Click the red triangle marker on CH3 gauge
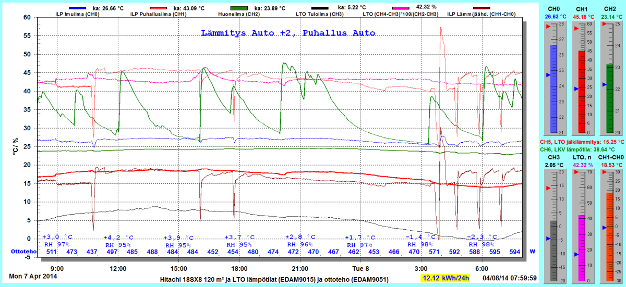Image resolution: width=626 pixels, height=287 pixels. click(548, 188)
